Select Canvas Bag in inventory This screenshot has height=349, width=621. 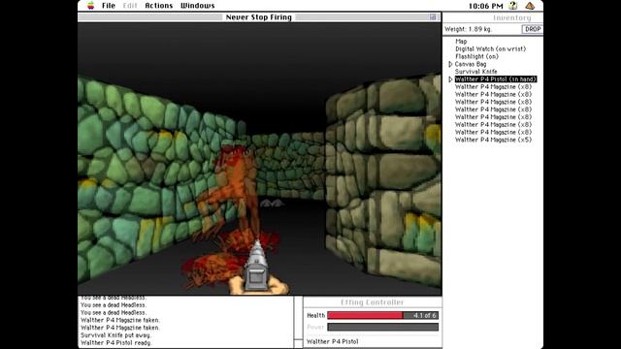tap(470, 64)
